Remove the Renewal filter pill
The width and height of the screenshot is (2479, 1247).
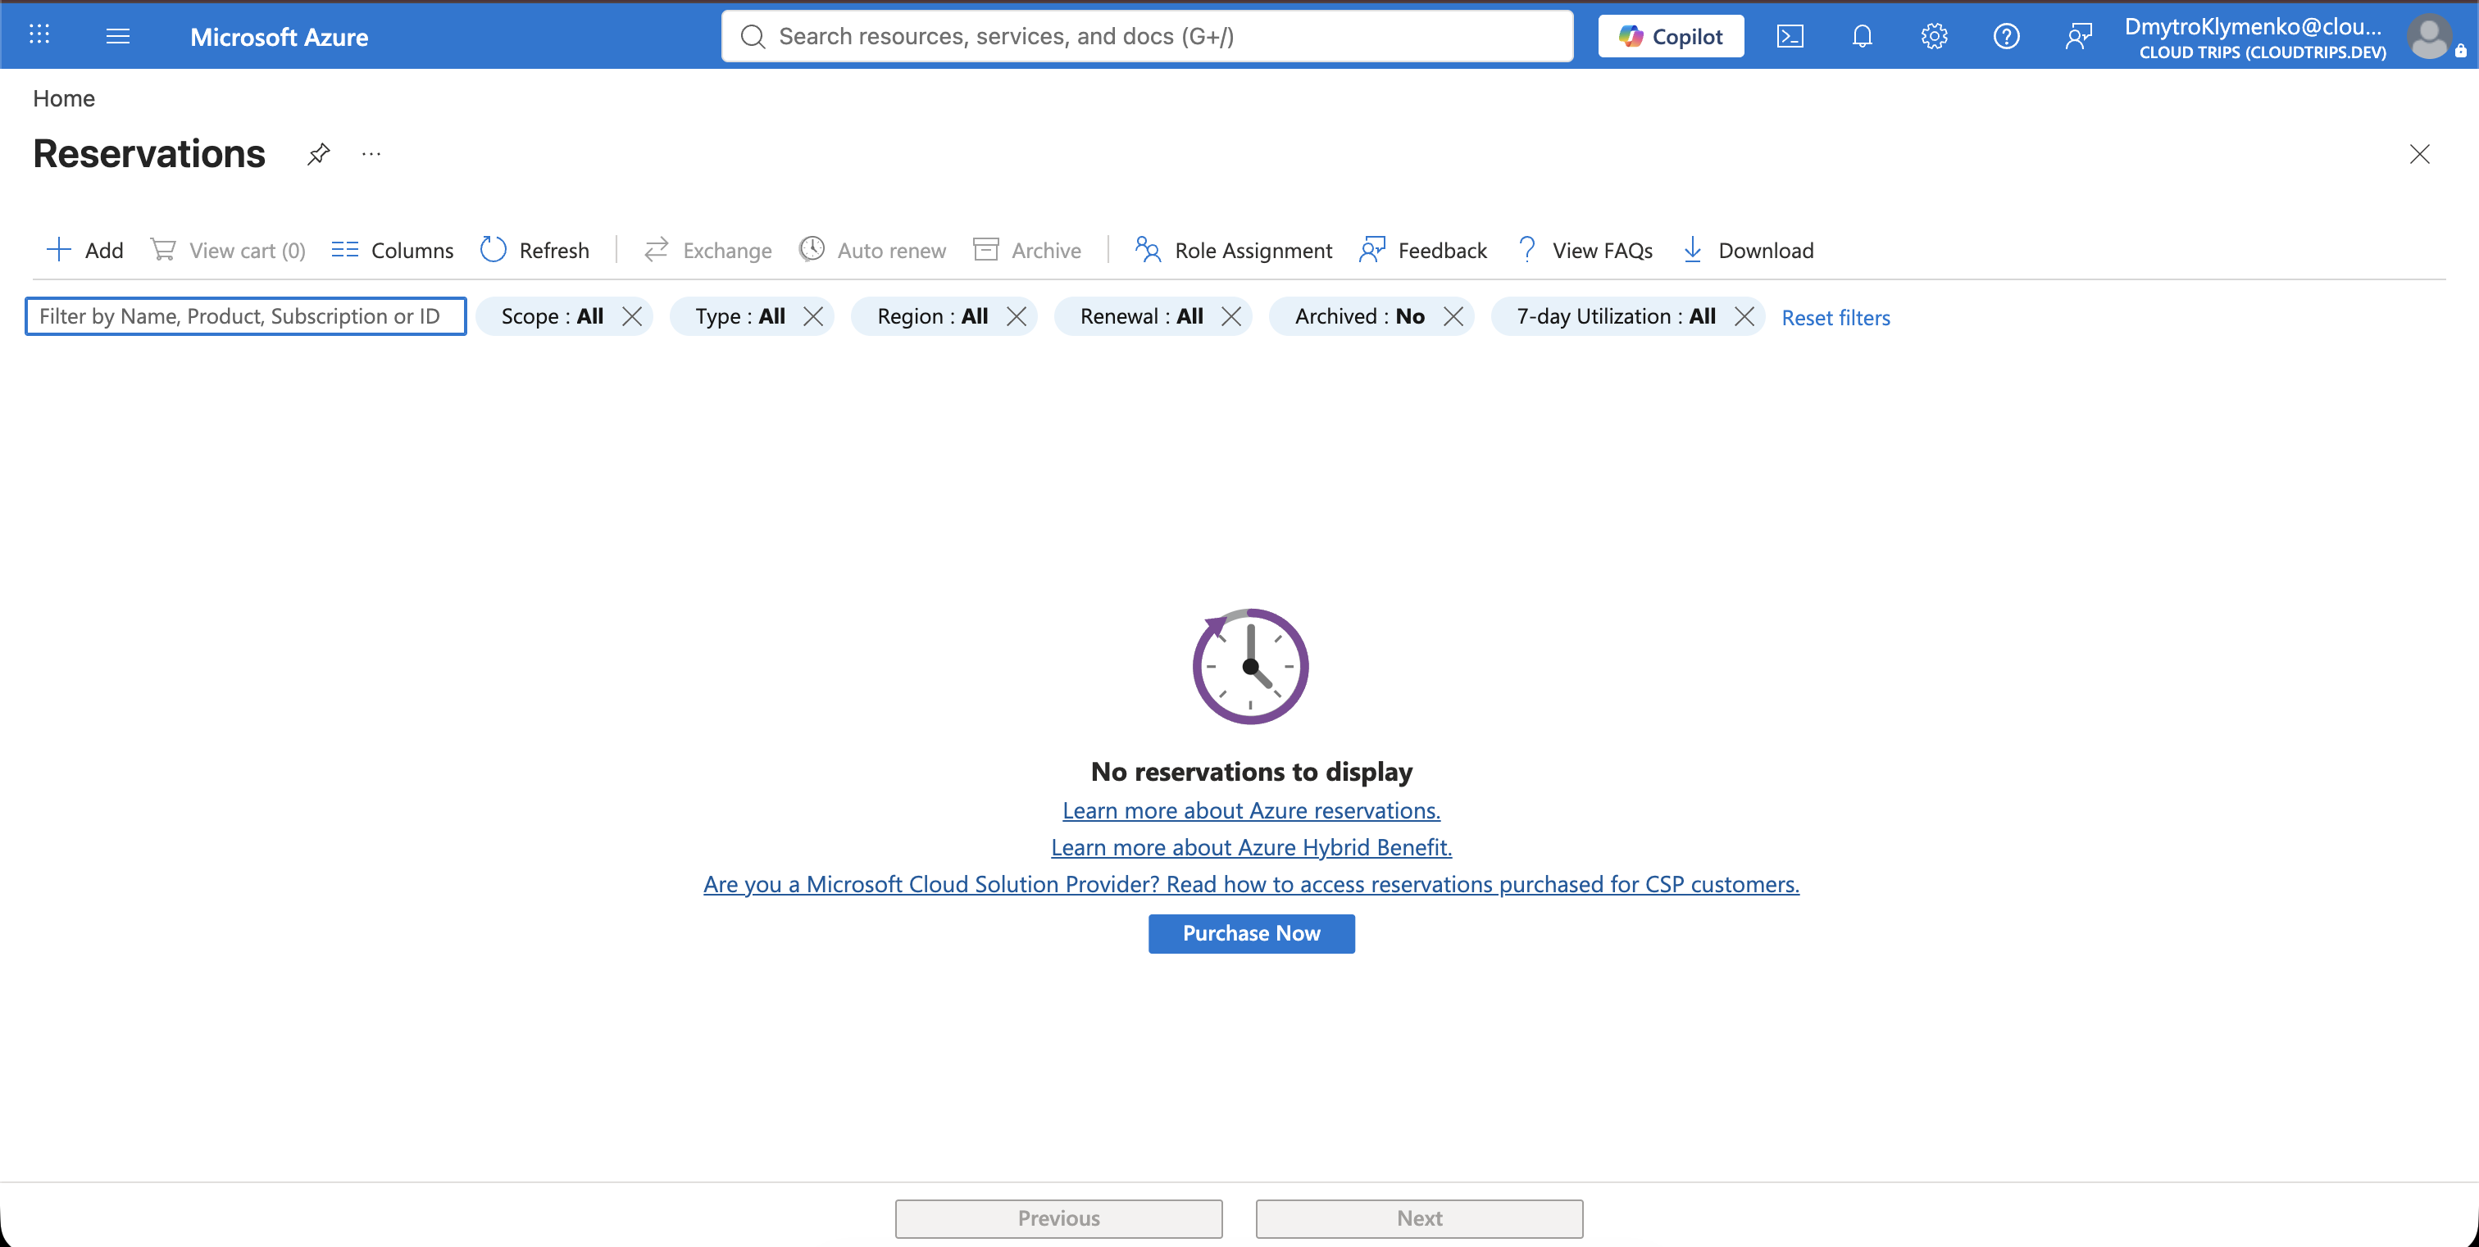[x=1230, y=316]
